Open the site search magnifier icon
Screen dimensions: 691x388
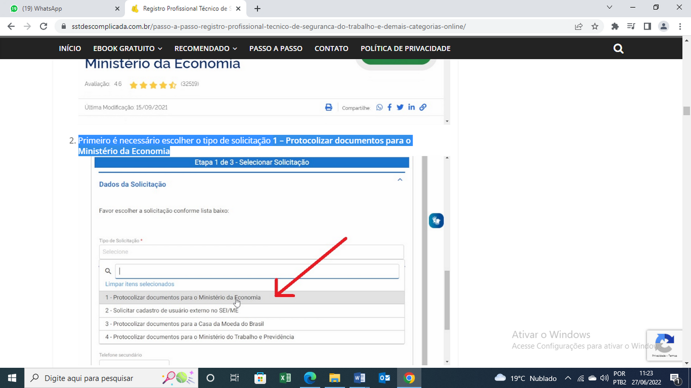click(x=618, y=49)
